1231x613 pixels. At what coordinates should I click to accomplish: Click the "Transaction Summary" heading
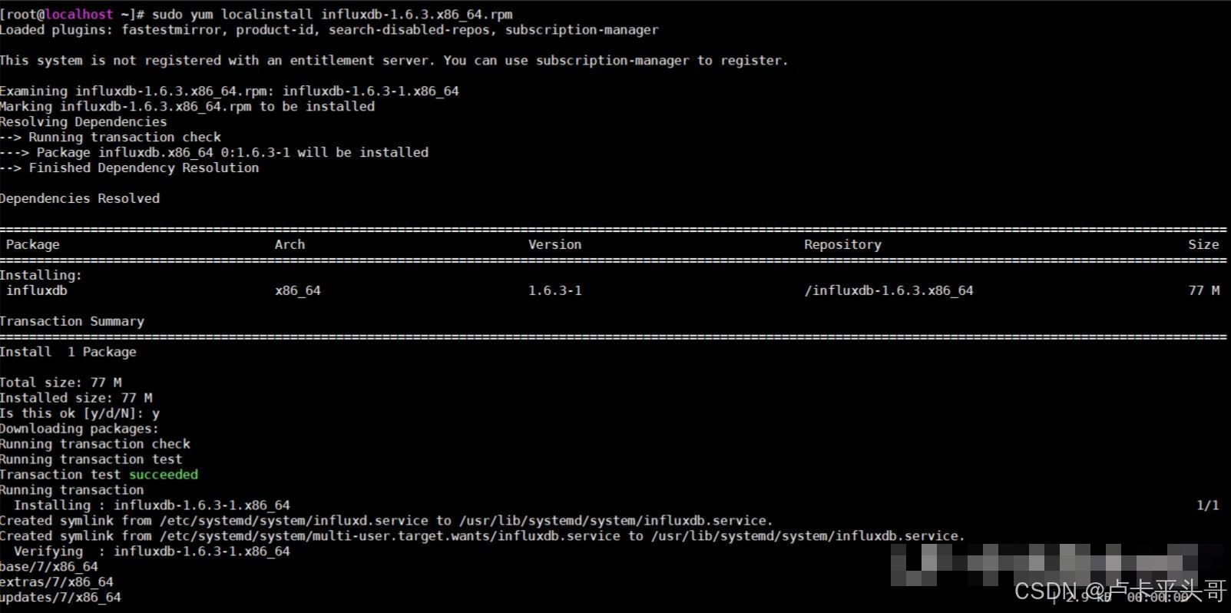(72, 321)
